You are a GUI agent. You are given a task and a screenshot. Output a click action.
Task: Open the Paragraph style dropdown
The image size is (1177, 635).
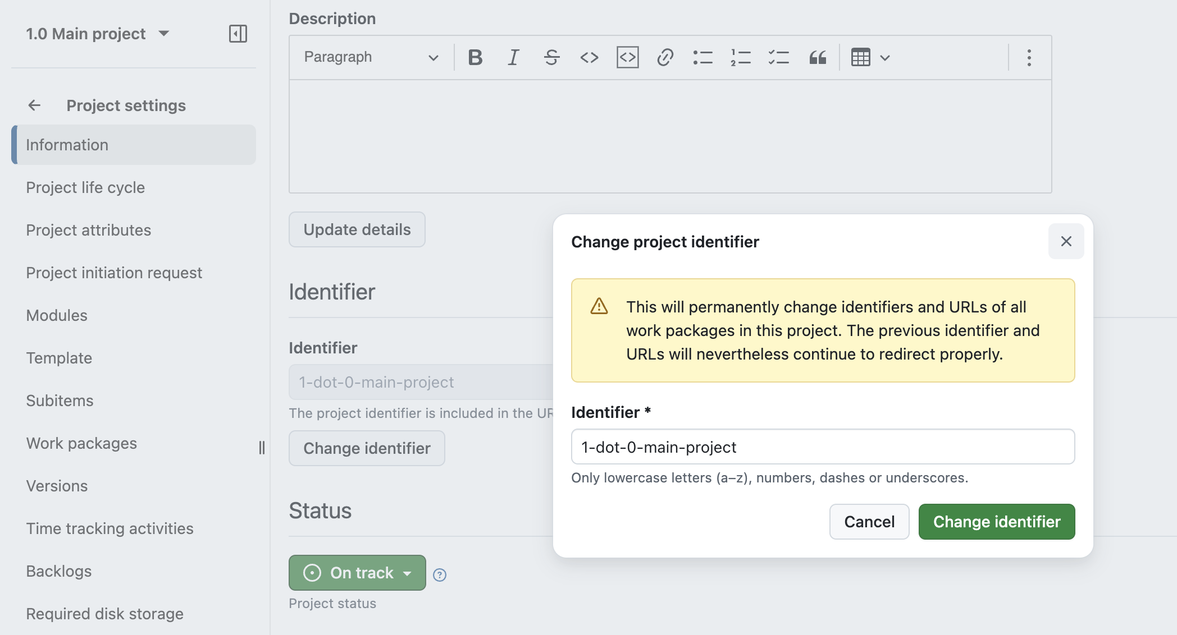click(x=369, y=57)
